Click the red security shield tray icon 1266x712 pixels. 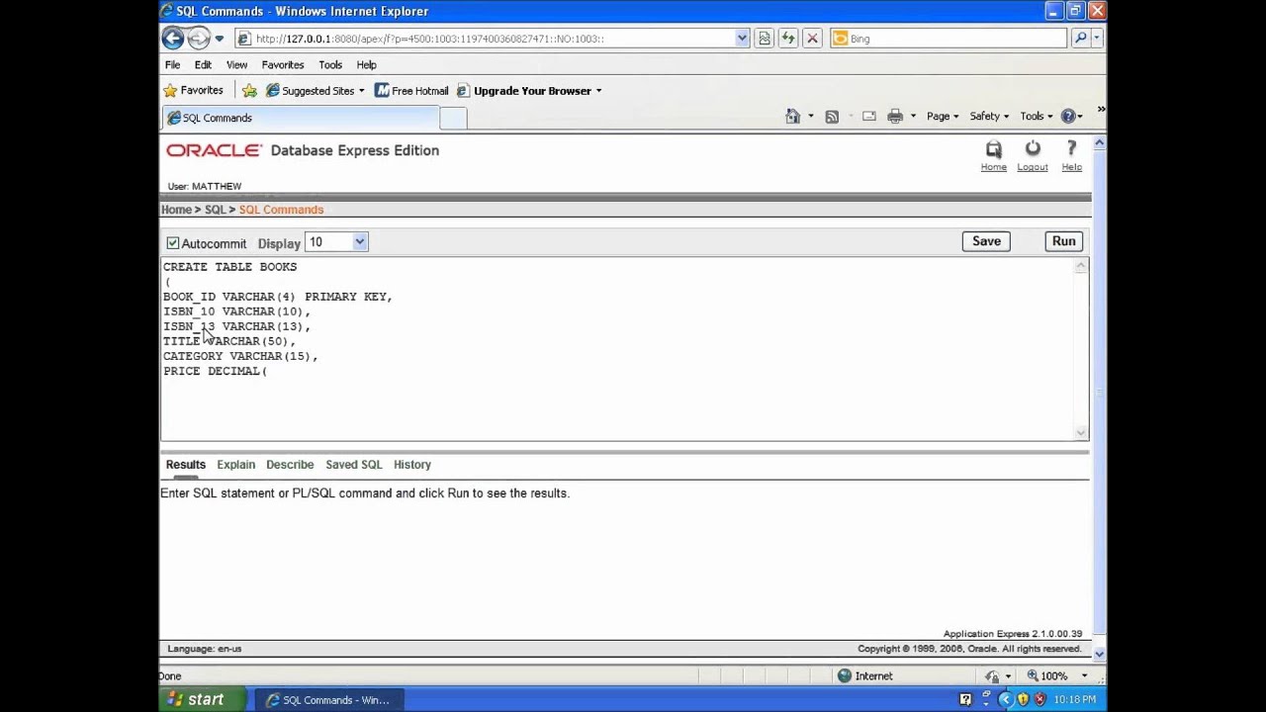tap(1040, 700)
